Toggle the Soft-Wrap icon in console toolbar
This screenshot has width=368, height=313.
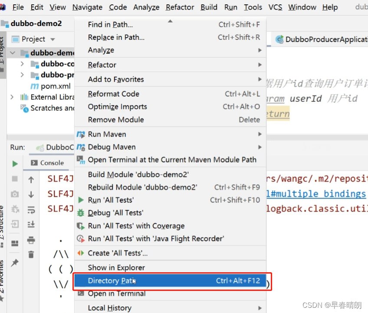(30, 209)
